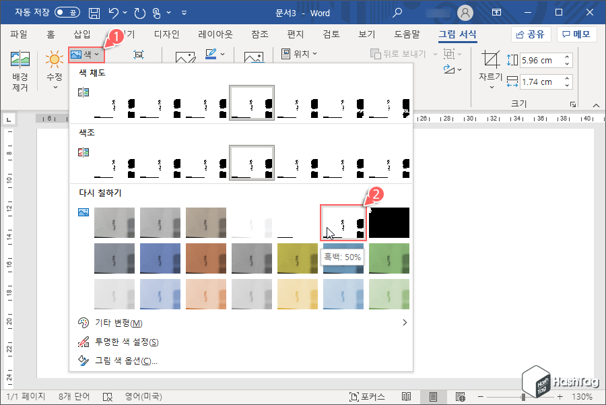Switch to read mode view icon
Viewport: 606px width, 405px height.
coord(406,397)
